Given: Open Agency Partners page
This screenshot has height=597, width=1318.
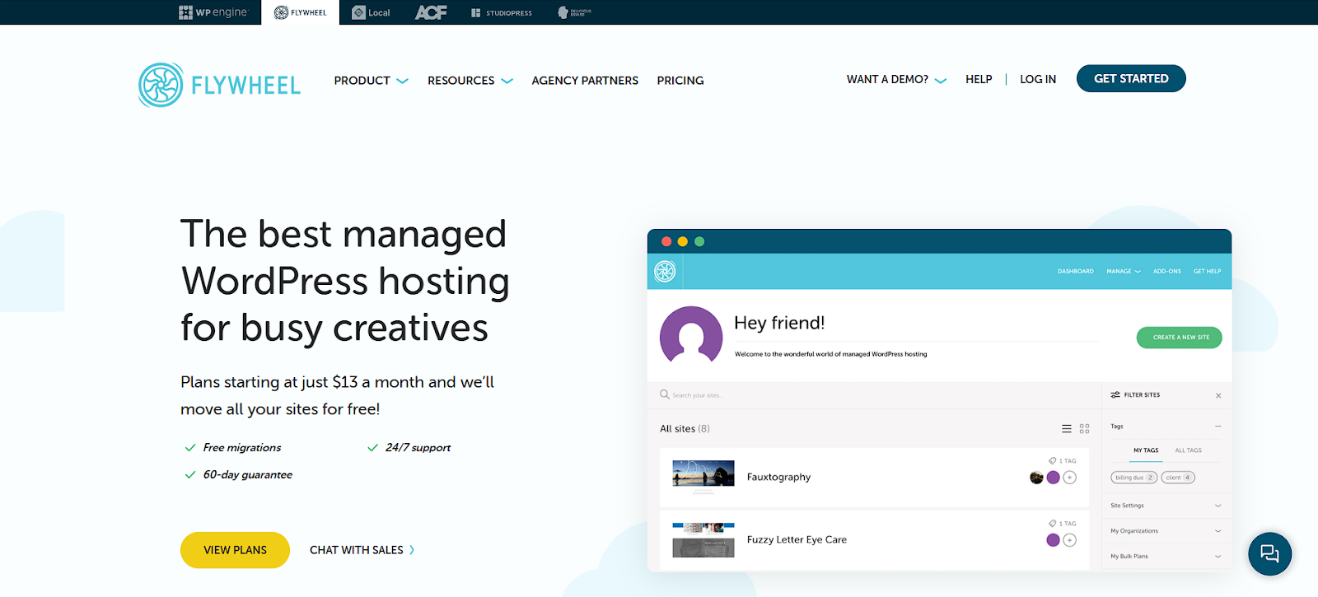Looking at the screenshot, I should [x=585, y=81].
